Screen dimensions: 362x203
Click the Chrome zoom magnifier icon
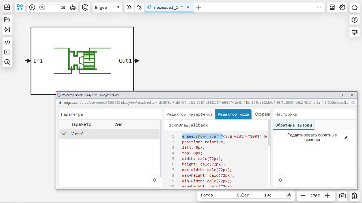(353, 103)
